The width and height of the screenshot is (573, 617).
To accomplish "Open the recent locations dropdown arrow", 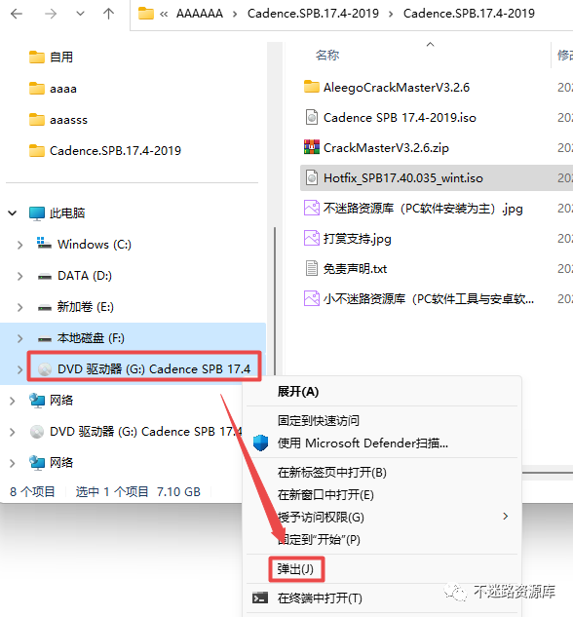I will (80, 14).
